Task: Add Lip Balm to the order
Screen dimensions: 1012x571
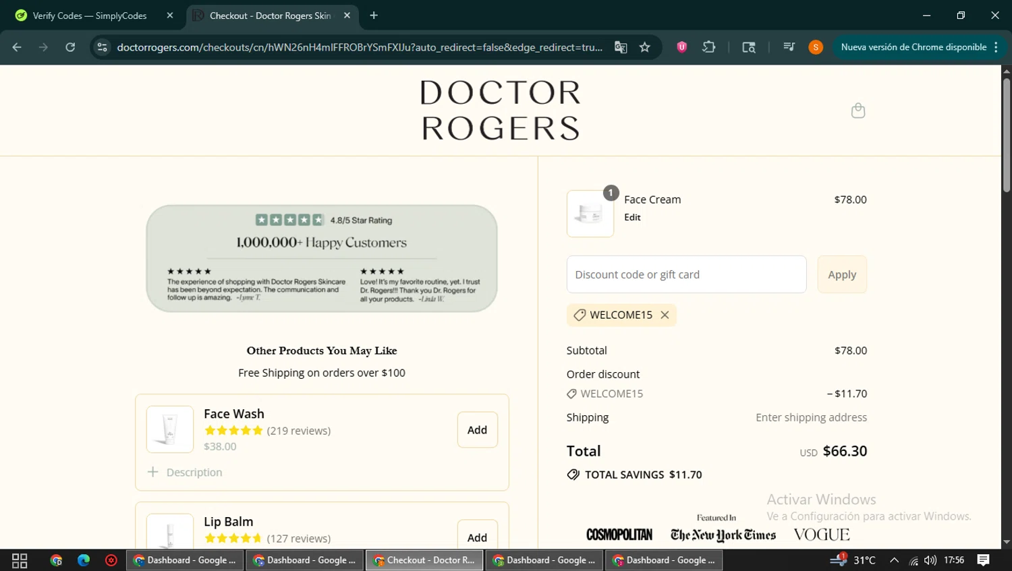Action: pos(477,537)
